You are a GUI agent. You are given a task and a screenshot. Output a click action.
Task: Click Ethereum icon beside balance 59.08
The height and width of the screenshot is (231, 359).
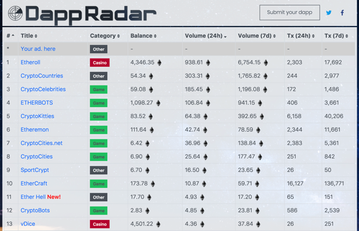151,90
